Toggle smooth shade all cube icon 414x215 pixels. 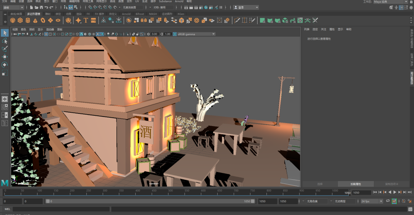[81, 34]
